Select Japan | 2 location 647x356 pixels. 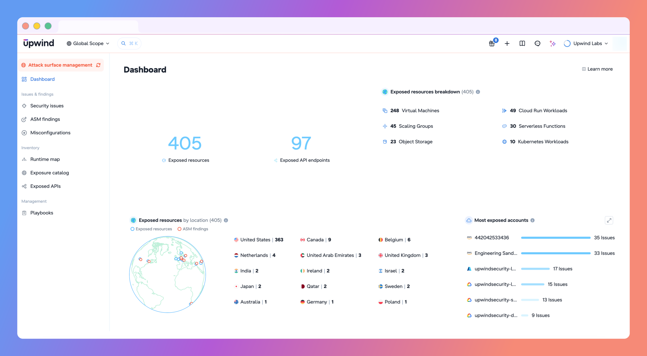coord(248,287)
